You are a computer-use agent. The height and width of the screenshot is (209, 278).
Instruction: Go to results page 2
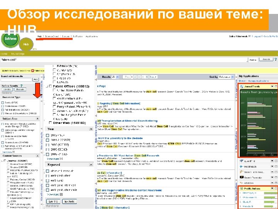point(135,77)
